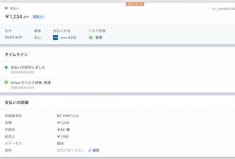
Task: Click the risk score 30 badge under リスク評価
Action: pos(91,38)
